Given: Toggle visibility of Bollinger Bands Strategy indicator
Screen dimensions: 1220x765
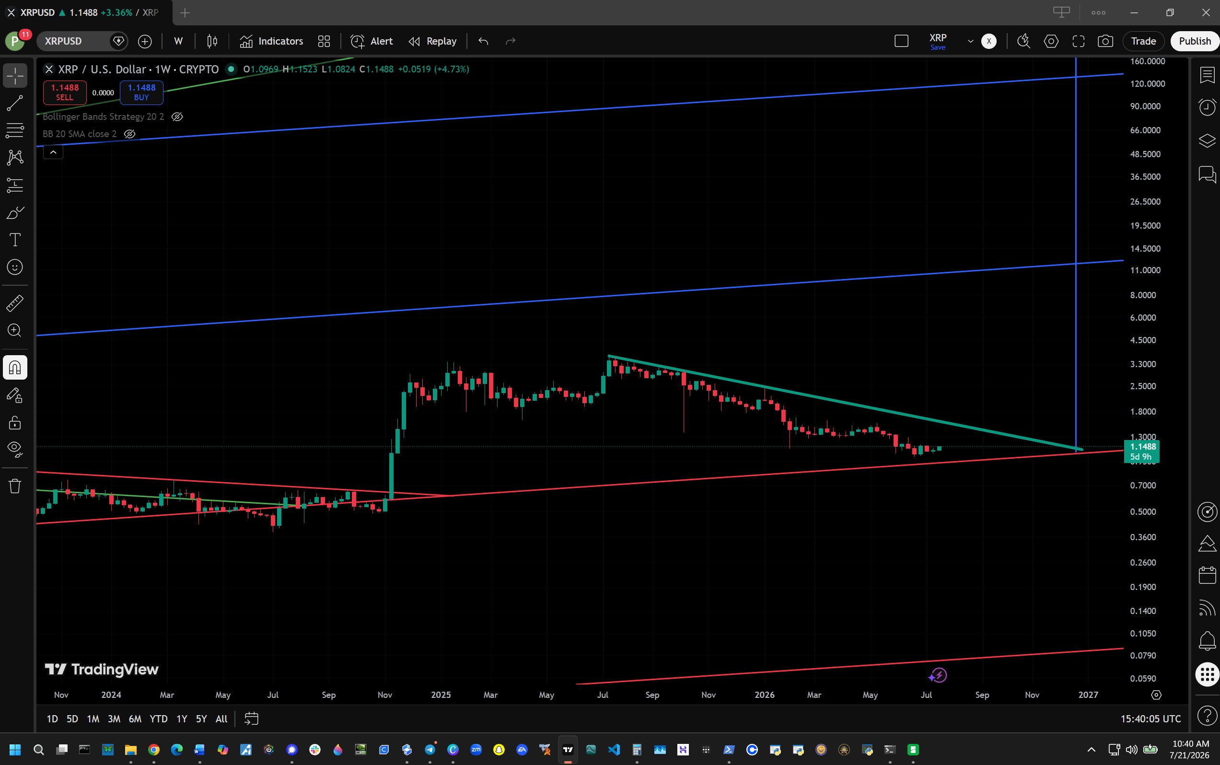Looking at the screenshot, I should (176, 117).
